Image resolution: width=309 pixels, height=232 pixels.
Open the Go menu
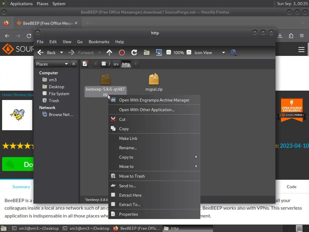coord(80,42)
